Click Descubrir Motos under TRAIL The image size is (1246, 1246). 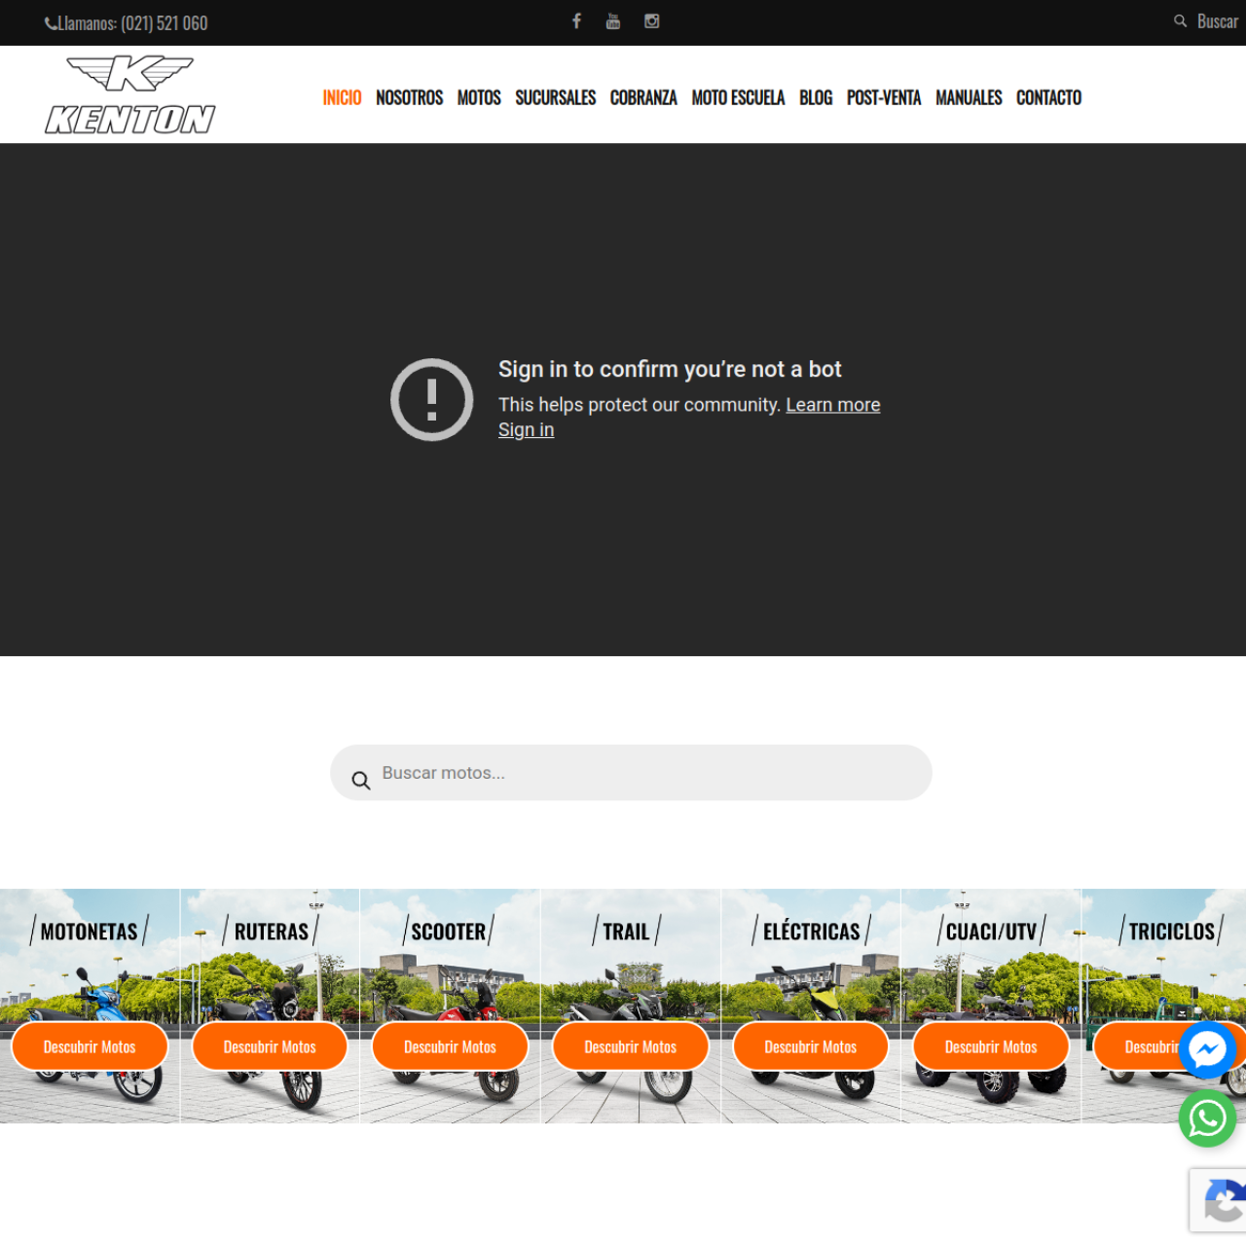point(630,1047)
